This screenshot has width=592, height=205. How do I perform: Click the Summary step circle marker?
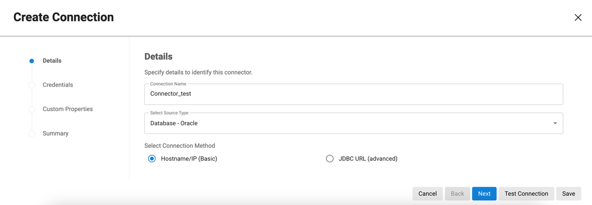31,134
